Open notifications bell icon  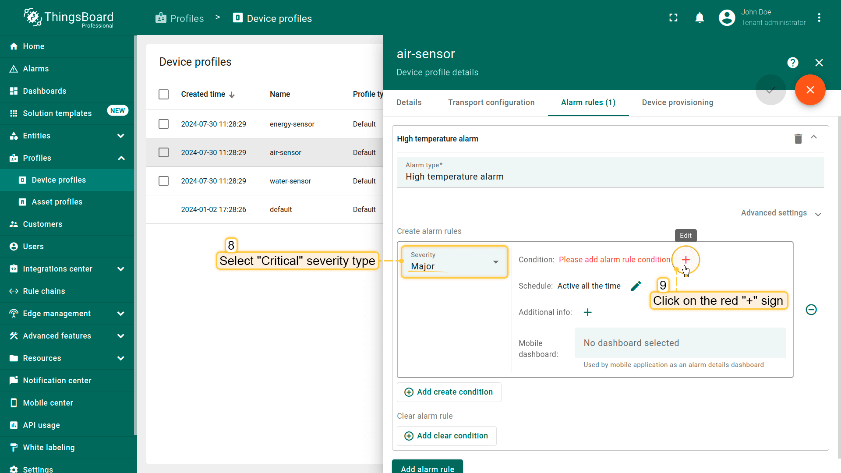pyautogui.click(x=700, y=18)
